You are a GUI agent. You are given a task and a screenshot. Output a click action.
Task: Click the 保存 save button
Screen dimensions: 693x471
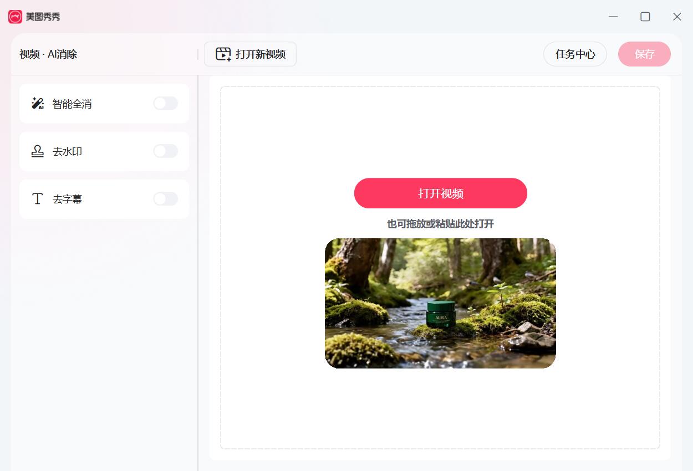click(644, 54)
